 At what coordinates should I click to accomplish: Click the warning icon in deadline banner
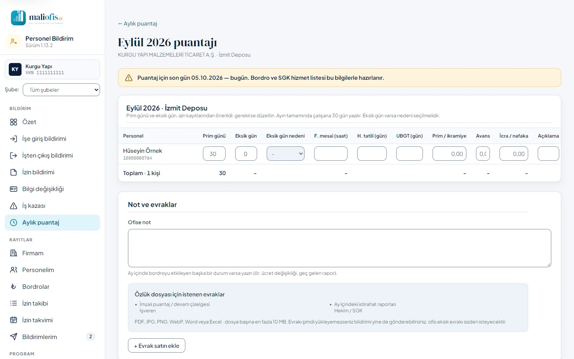click(129, 78)
